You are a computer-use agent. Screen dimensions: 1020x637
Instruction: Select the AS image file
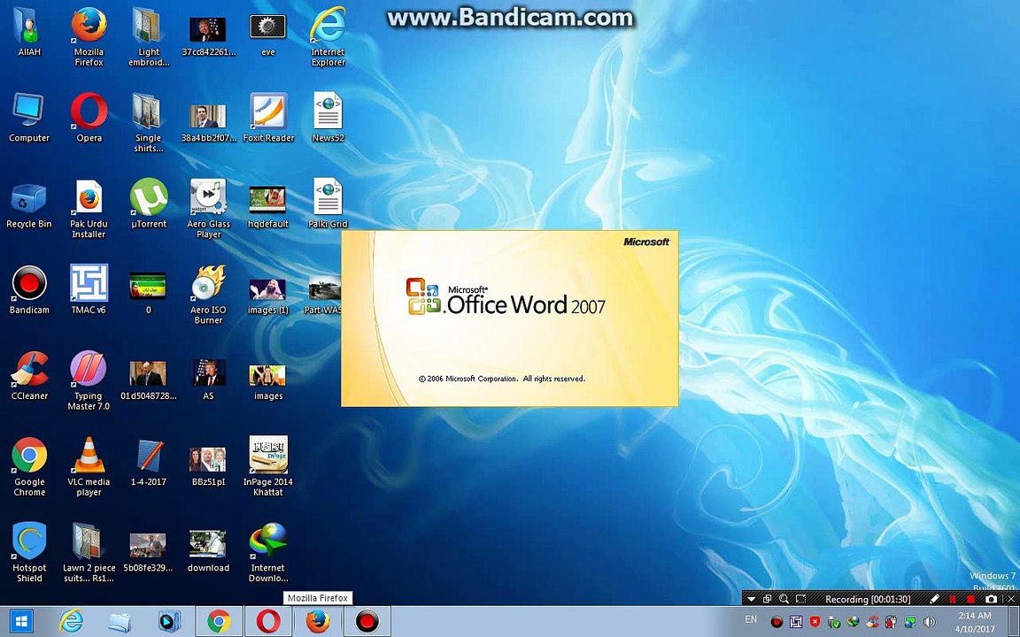pyautogui.click(x=208, y=379)
